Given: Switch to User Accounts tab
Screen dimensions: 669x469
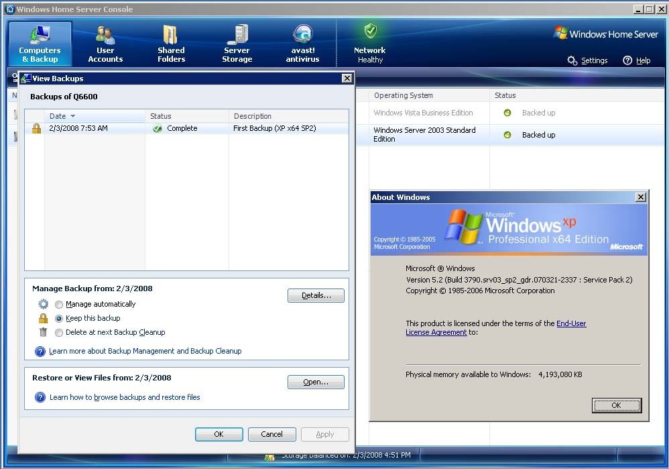Looking at the screenshot, I should click(x=105, y=44).
